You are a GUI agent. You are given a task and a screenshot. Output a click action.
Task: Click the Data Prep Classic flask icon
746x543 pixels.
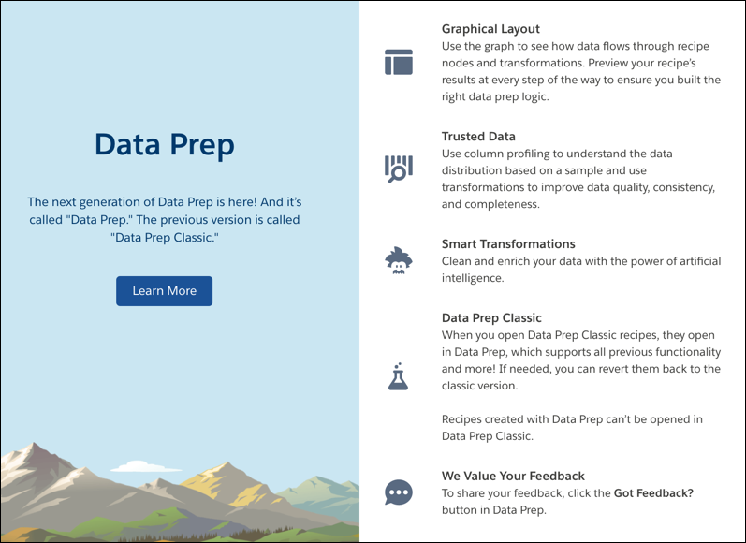[398, 376]
